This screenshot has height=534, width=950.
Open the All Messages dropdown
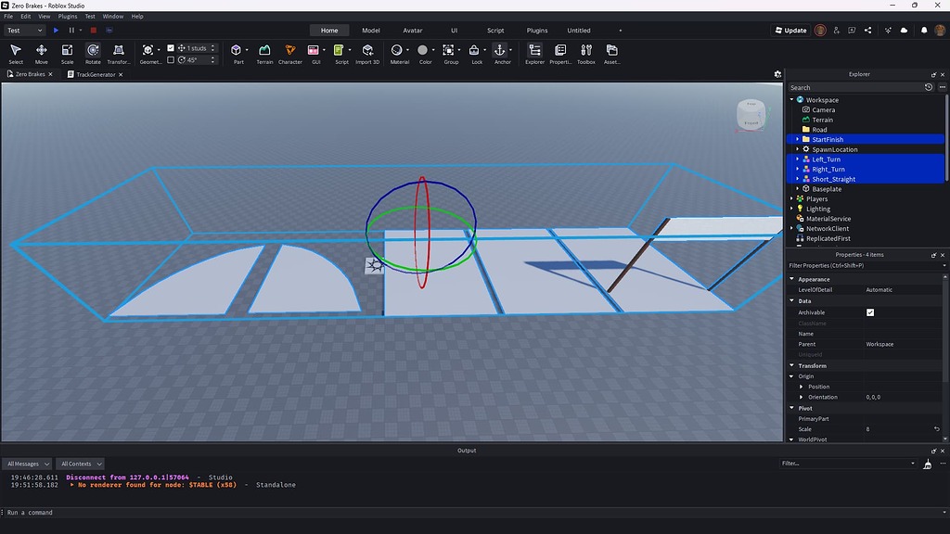pyautogui.click(x=28, y=464)
